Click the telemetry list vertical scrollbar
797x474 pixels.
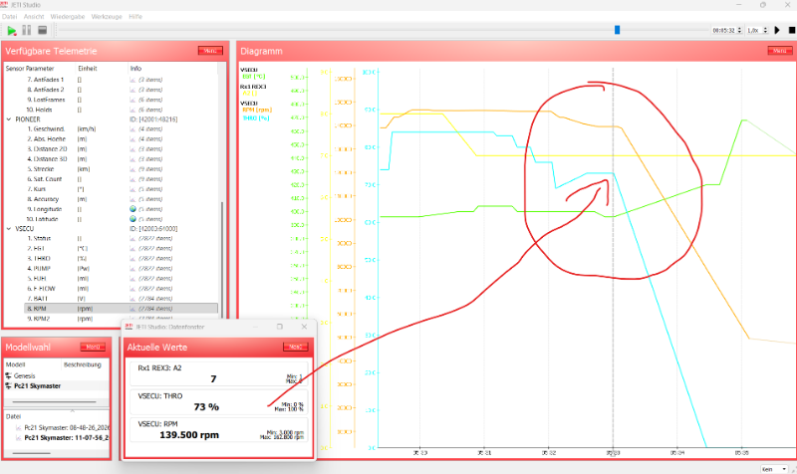[221, 259]
